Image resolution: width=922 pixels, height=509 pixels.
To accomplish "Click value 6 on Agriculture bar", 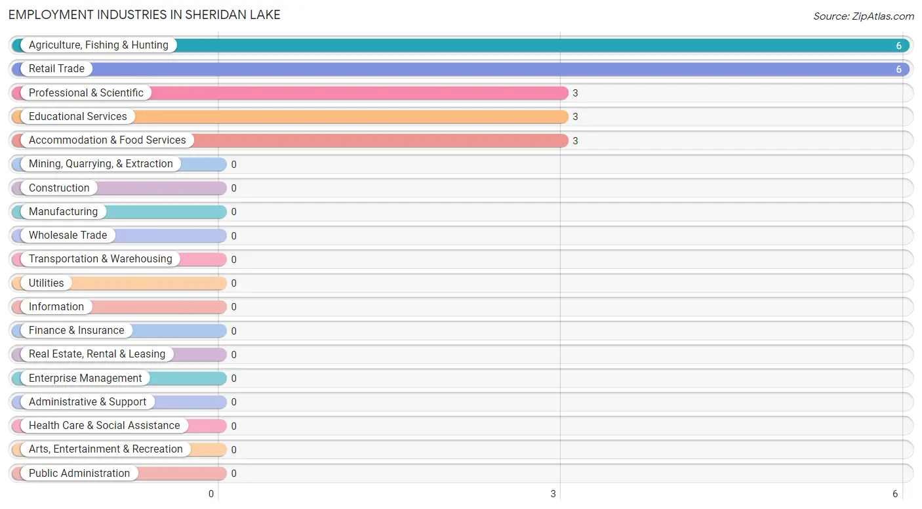I will [x=899, y=46].
